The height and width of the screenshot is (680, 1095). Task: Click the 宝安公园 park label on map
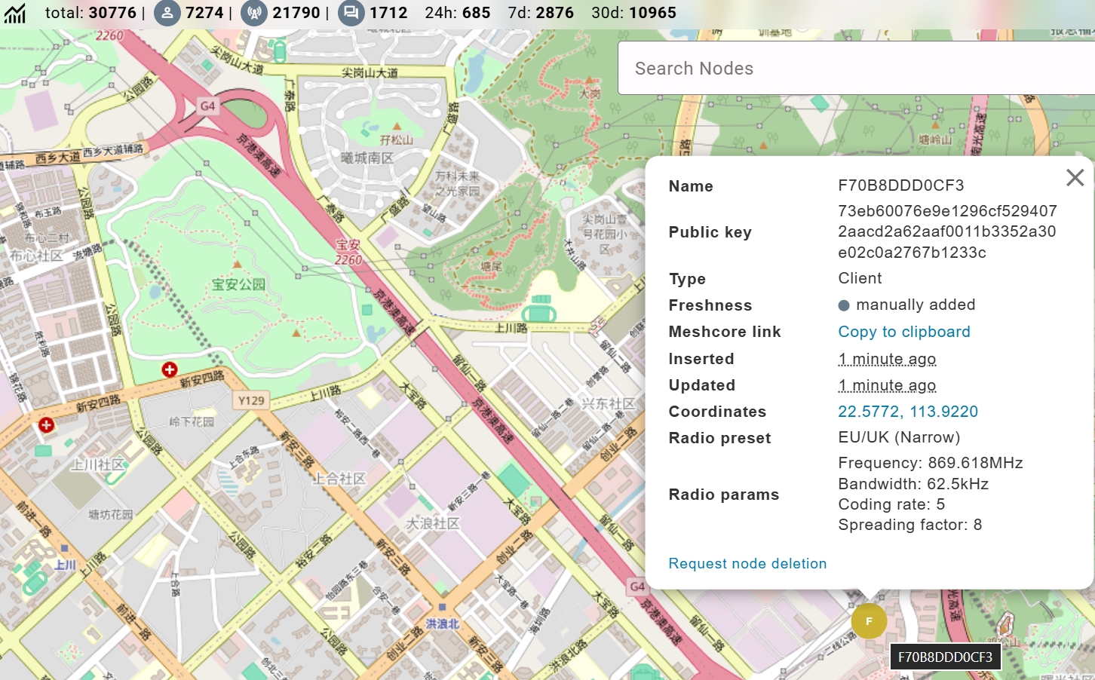[x=238, y=284]
